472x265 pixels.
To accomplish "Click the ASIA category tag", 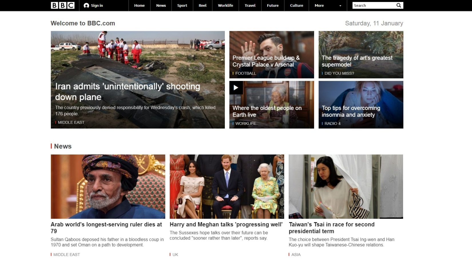I will [296, 254].
